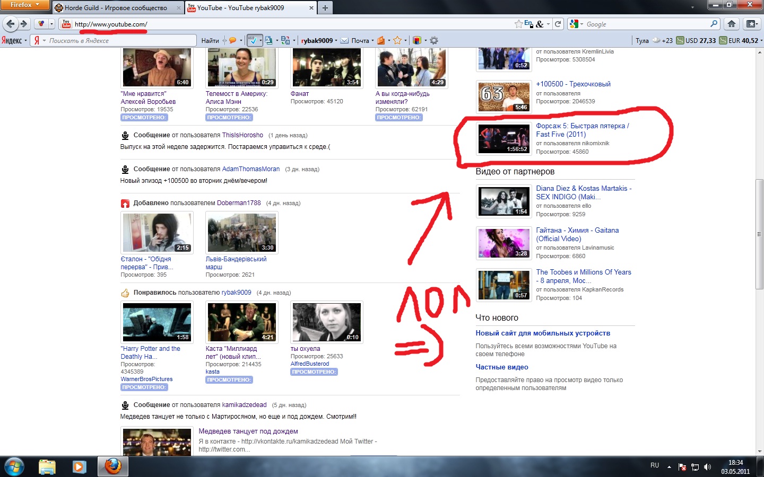Viewport: 764px width, 477px height.
Task: Start the Google search with the magnifier
Action: click(714, 24)
